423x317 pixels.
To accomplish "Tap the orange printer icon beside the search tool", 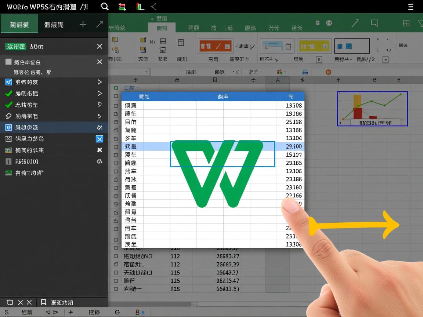I will click(x=122, y=6).
